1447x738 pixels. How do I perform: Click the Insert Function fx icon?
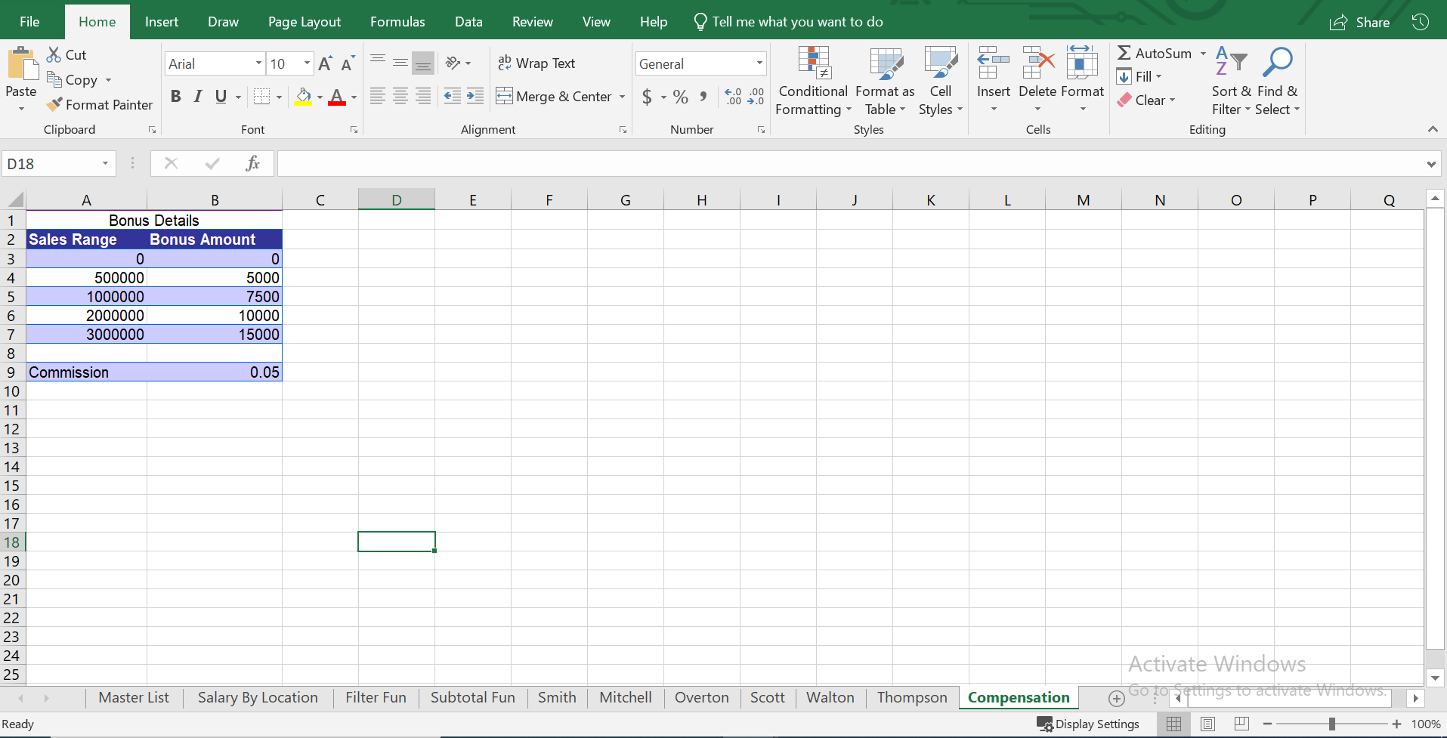[253, 163]
